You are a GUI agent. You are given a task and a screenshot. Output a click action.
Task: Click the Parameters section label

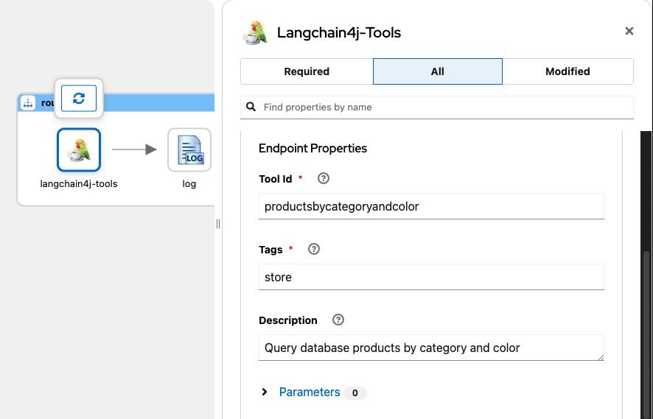310,392
